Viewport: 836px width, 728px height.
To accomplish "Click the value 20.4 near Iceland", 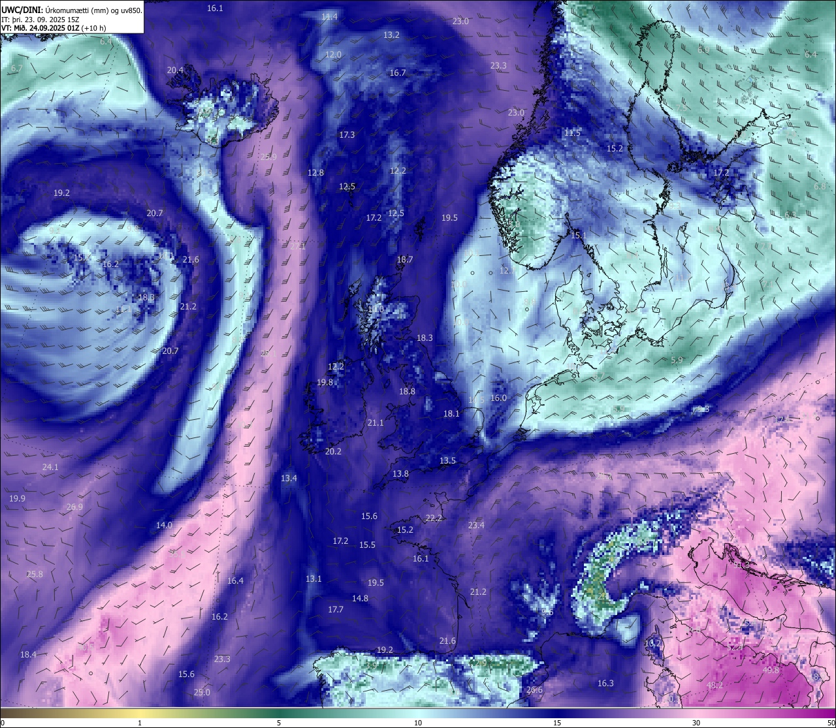I will [x=175, y=70].
